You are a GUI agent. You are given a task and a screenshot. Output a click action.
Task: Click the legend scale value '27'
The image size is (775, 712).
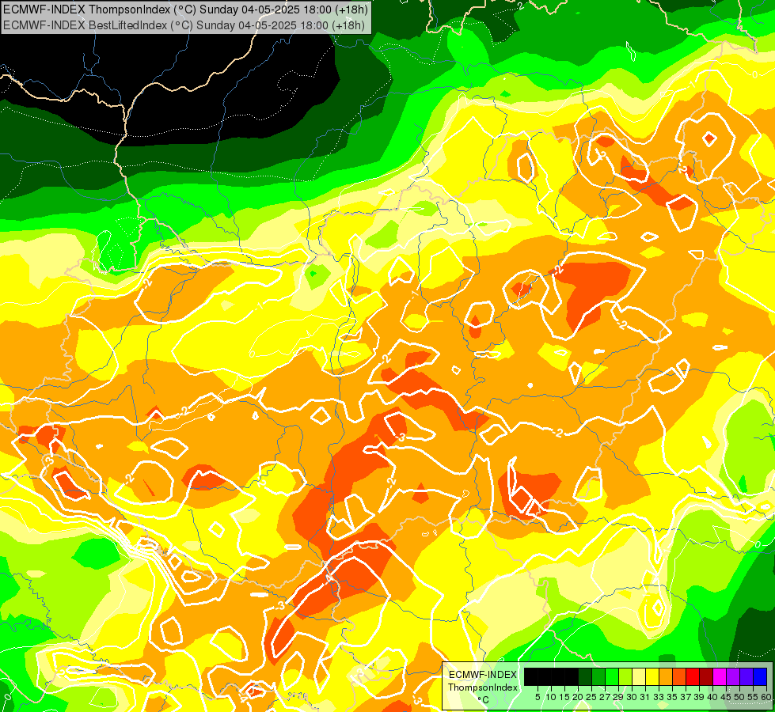click(x=605, y=697)
